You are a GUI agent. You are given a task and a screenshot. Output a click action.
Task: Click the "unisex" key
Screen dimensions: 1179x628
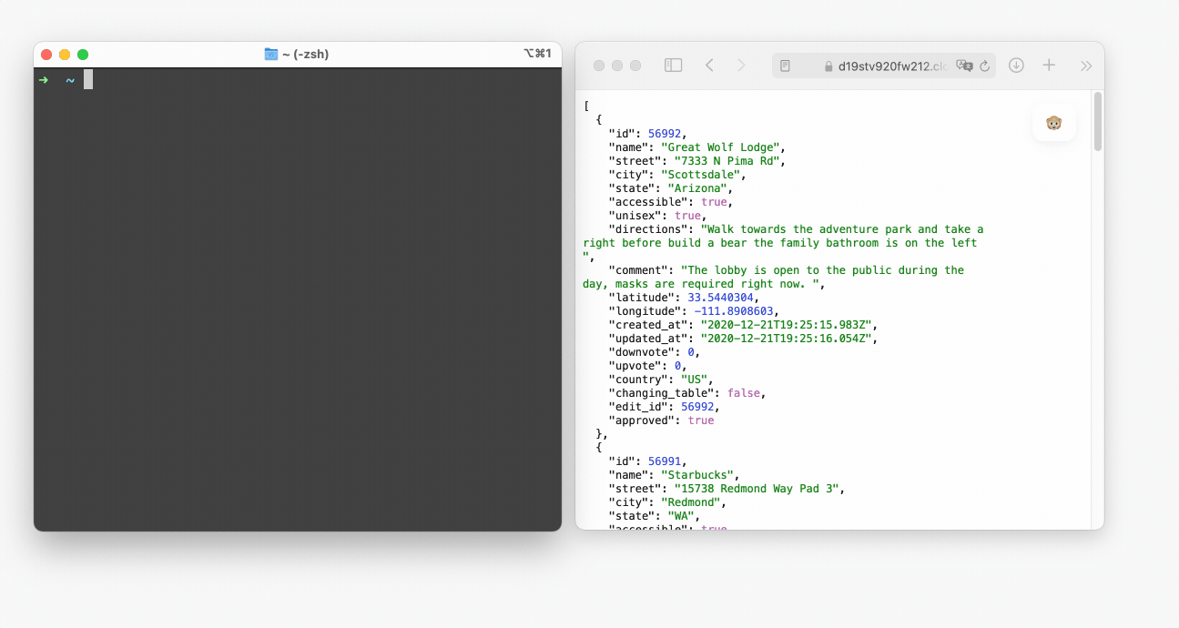[636, 216]
